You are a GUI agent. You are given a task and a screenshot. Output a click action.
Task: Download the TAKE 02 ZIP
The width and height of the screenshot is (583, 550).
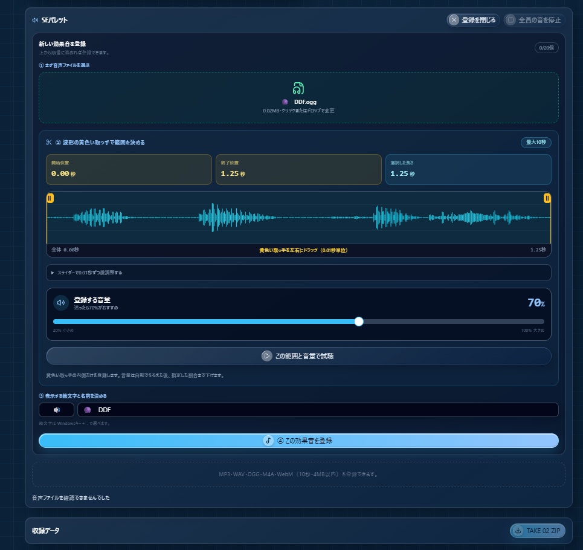tap(538, 531)
